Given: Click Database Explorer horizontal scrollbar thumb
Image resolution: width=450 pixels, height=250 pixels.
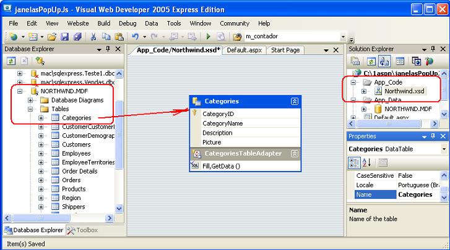Looking at the screenshot, I should tap(41, 219).
